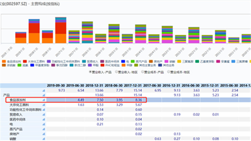
Task: Select 2018-12-31 column header
Action: pos(94,86)
